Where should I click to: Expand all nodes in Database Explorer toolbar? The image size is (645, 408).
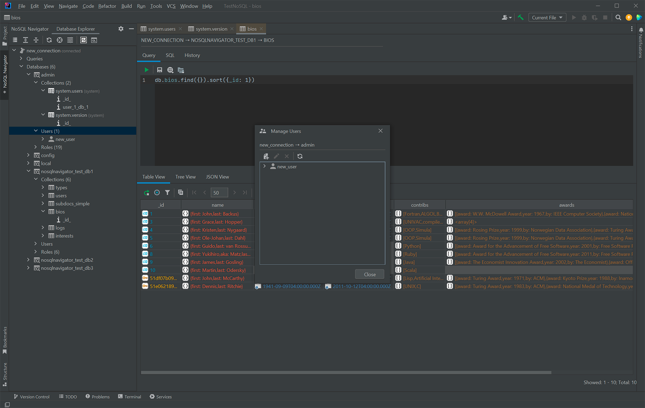[25, 40]
